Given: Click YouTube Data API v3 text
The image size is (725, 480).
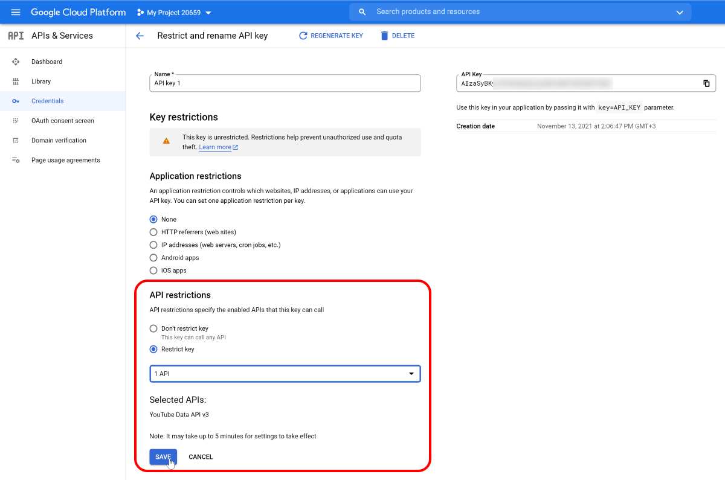Looking at the screenshot, I should click(179, 415).
